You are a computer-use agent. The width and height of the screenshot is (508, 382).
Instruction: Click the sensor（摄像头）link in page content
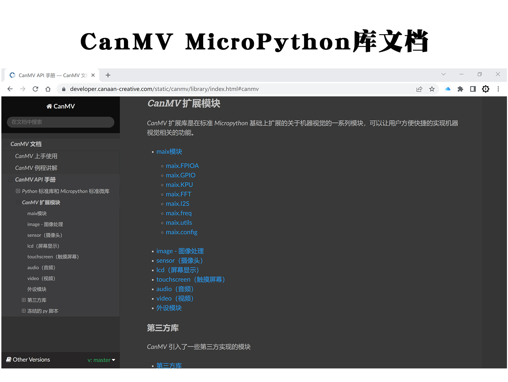(179, 260)
